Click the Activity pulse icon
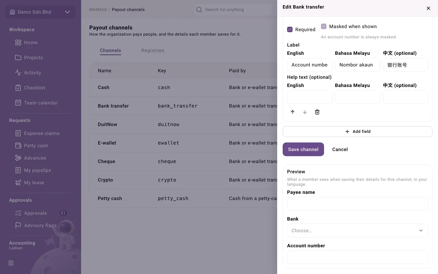 (18, 73)
